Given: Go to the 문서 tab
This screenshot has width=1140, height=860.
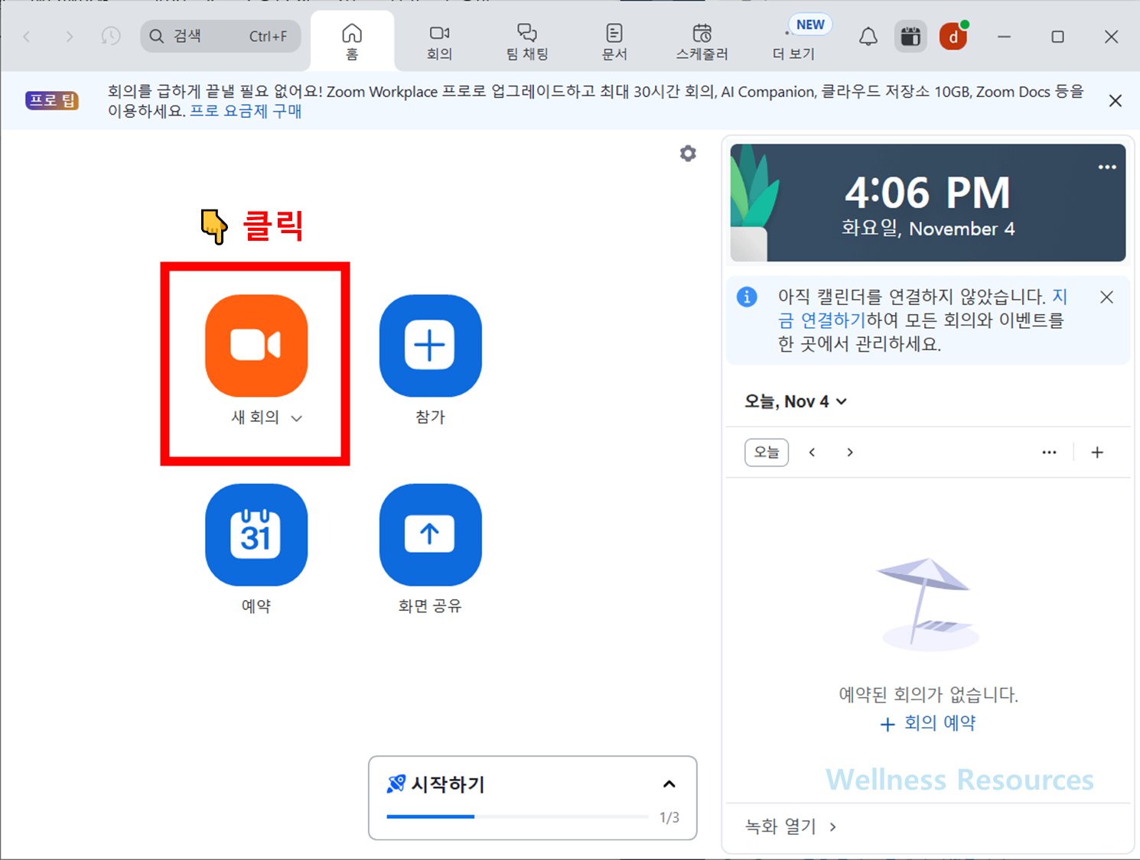Looking at the screenshot, I should click(614, 42).
